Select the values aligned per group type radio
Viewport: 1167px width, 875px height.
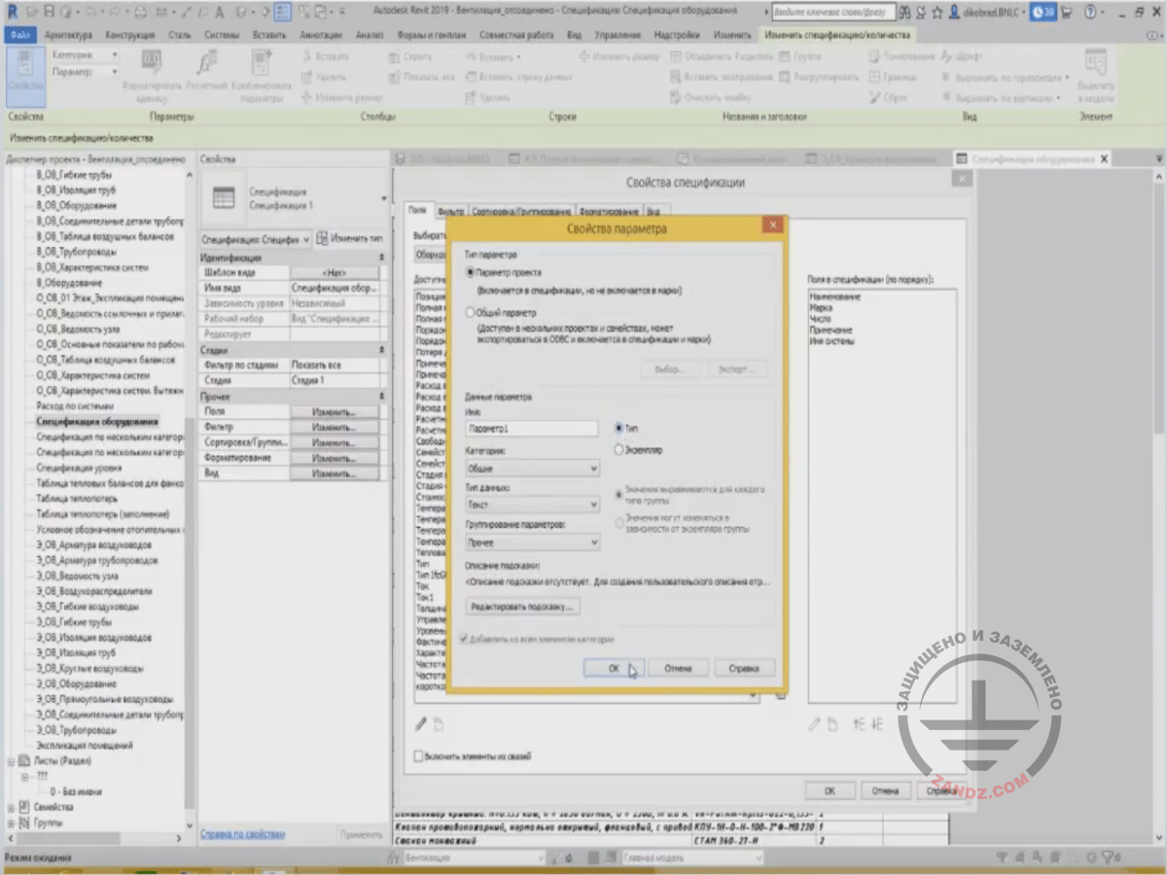(x=619, y=494)
